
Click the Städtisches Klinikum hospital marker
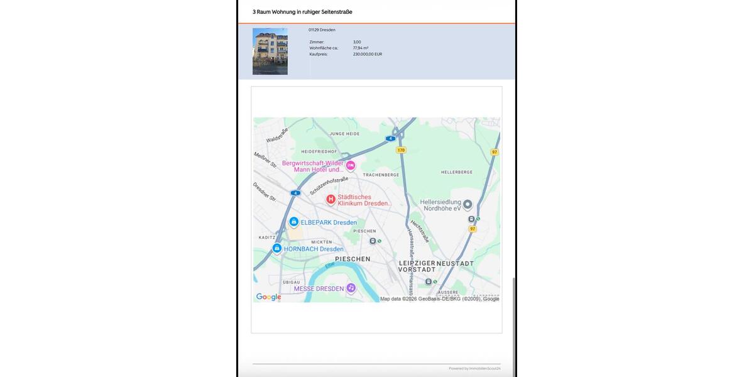point(331,200)
